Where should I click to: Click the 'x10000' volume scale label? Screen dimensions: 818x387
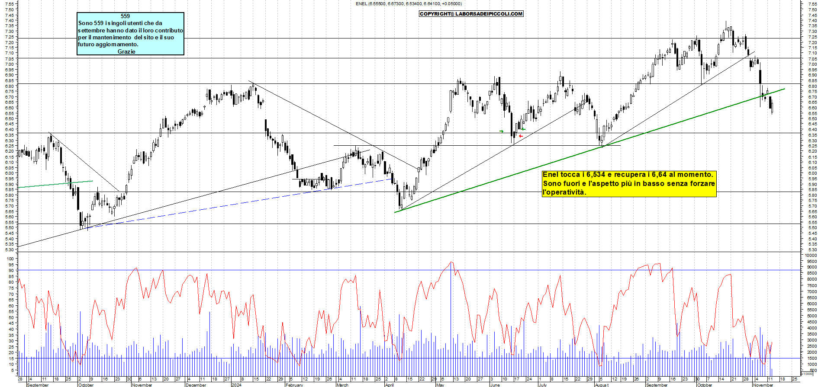[808, 374]
